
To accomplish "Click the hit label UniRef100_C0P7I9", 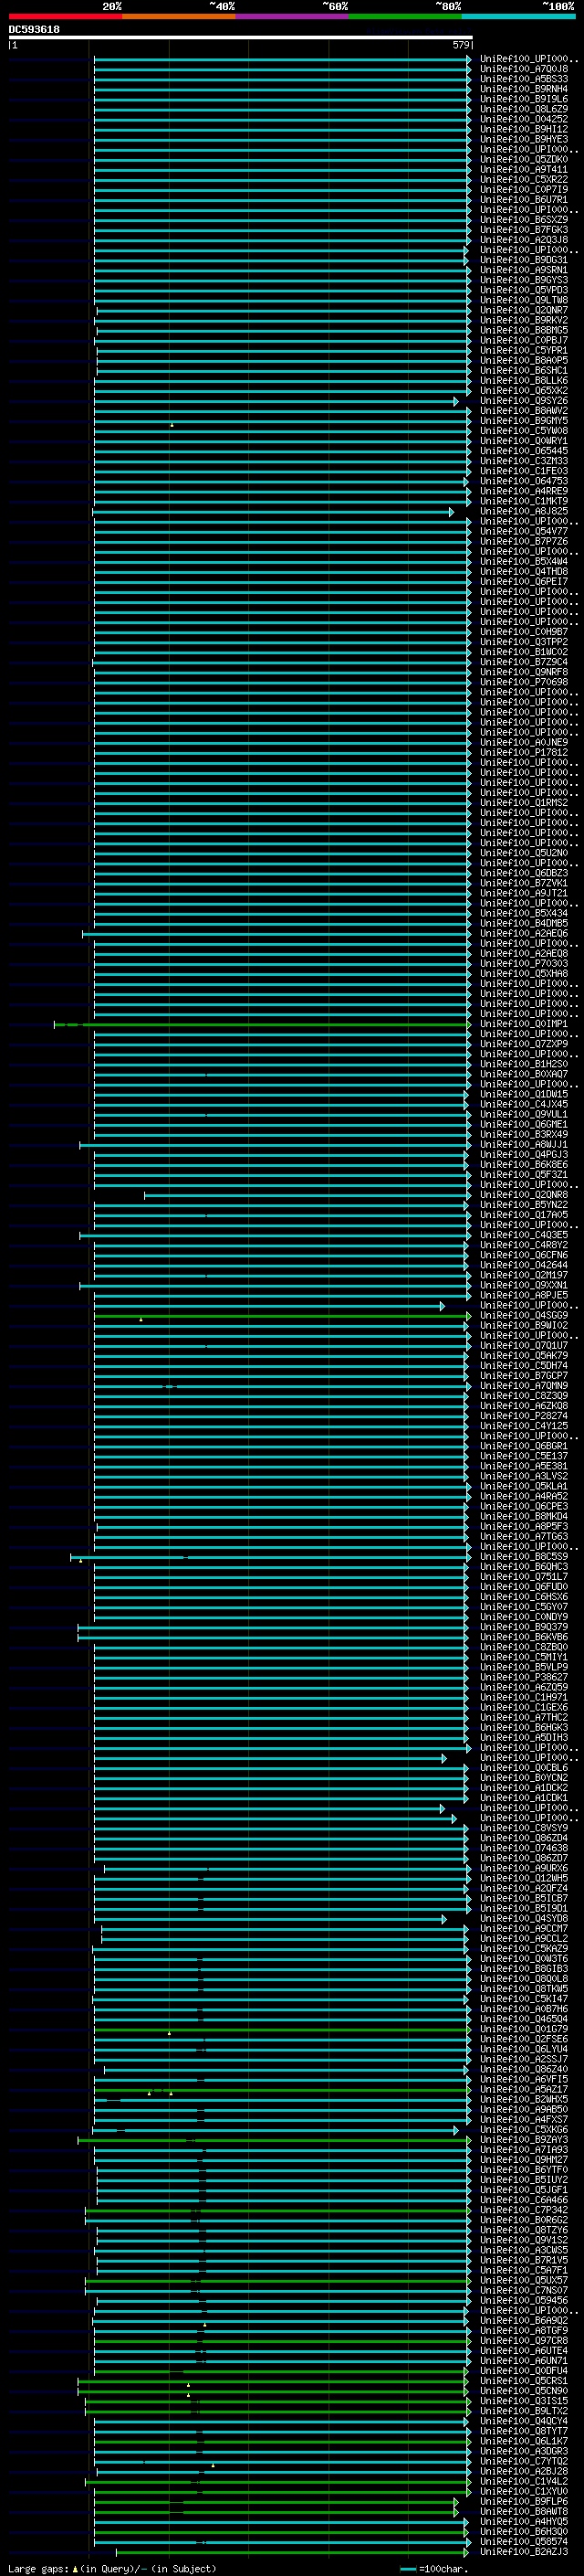I will click(x=524, y=190).
